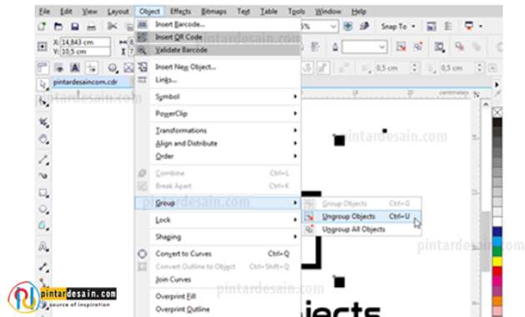Open the Bitmaps menu
Image resolution: width=525 pixels, height=317 pixels.
[213, 12]
